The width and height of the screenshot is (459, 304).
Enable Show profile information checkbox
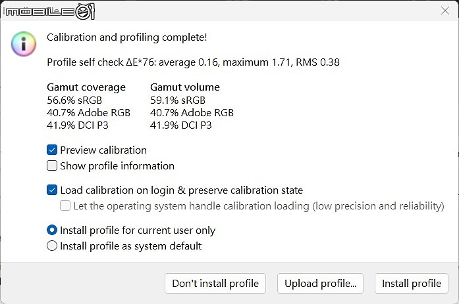tap(52, 165)
